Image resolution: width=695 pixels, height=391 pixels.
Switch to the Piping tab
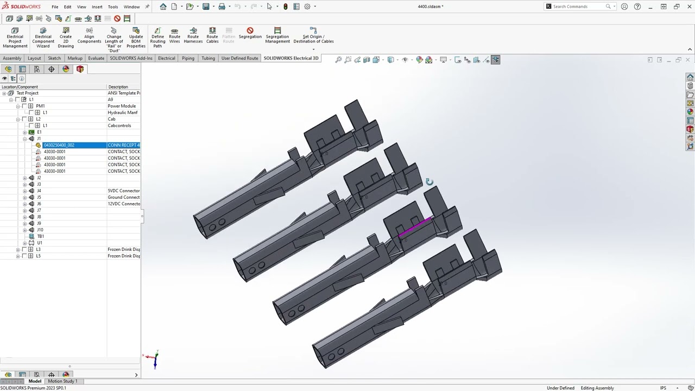[x=188, y=58]
